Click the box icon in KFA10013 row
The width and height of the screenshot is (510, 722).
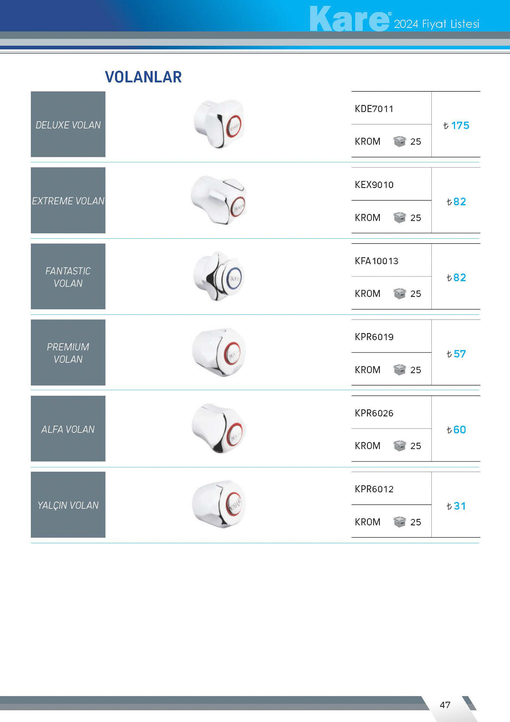click(x=399, y=293)
